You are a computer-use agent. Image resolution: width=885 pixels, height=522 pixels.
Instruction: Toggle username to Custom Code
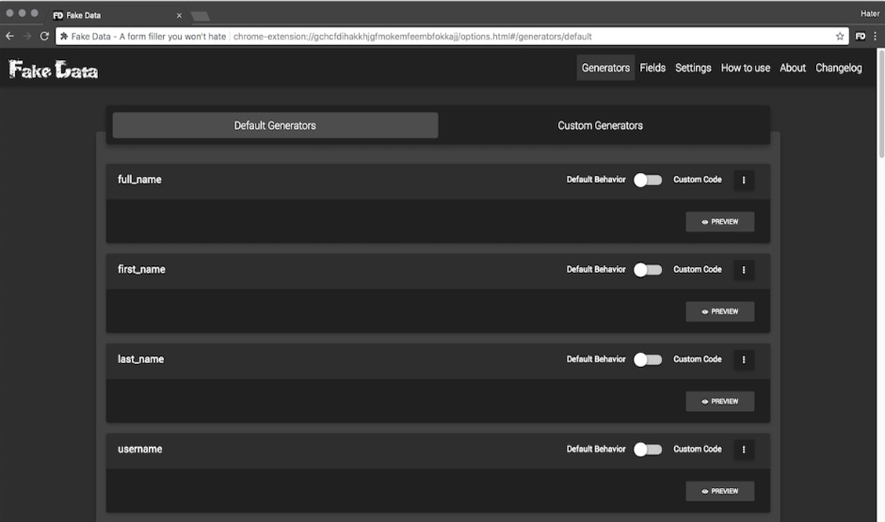[x=648, y=450]
